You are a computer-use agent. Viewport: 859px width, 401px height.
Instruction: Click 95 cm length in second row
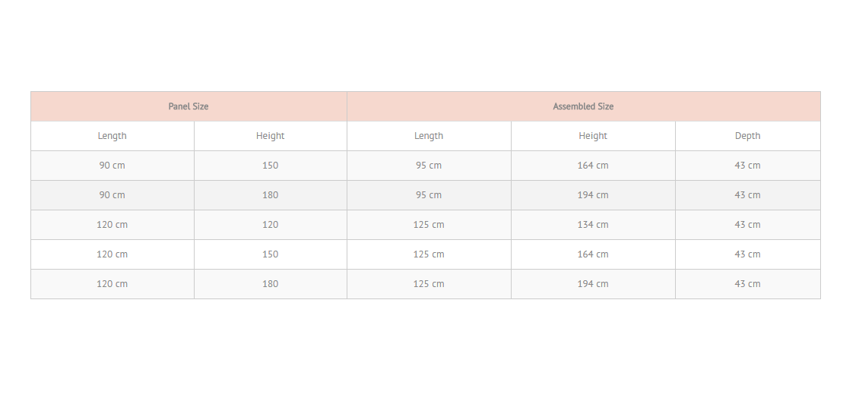429,194
